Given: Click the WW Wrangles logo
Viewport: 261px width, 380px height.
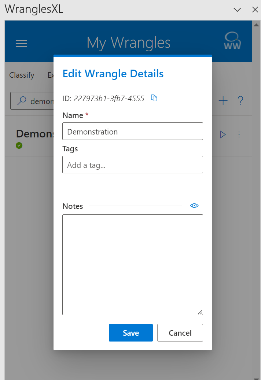Looking at the screenshot, I should click(232, 41).
